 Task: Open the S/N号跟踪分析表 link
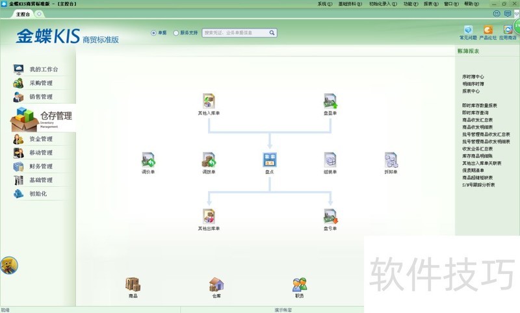[478, 185]
